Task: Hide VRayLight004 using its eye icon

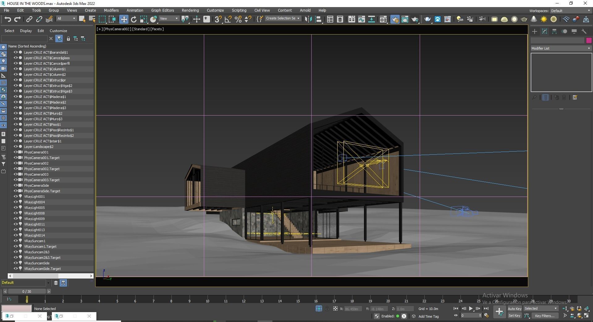Action: (x=15, y=202)
